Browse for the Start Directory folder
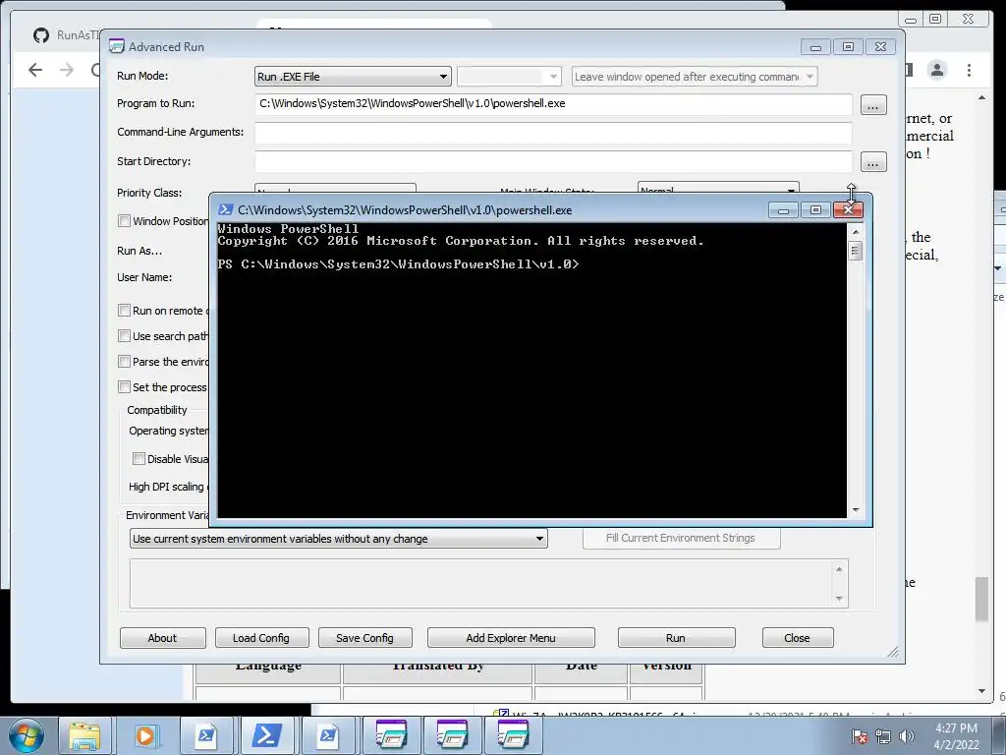 (873, 162)
